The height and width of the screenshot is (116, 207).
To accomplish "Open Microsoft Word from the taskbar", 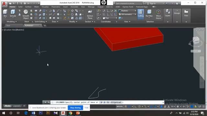I will point(33,113).
